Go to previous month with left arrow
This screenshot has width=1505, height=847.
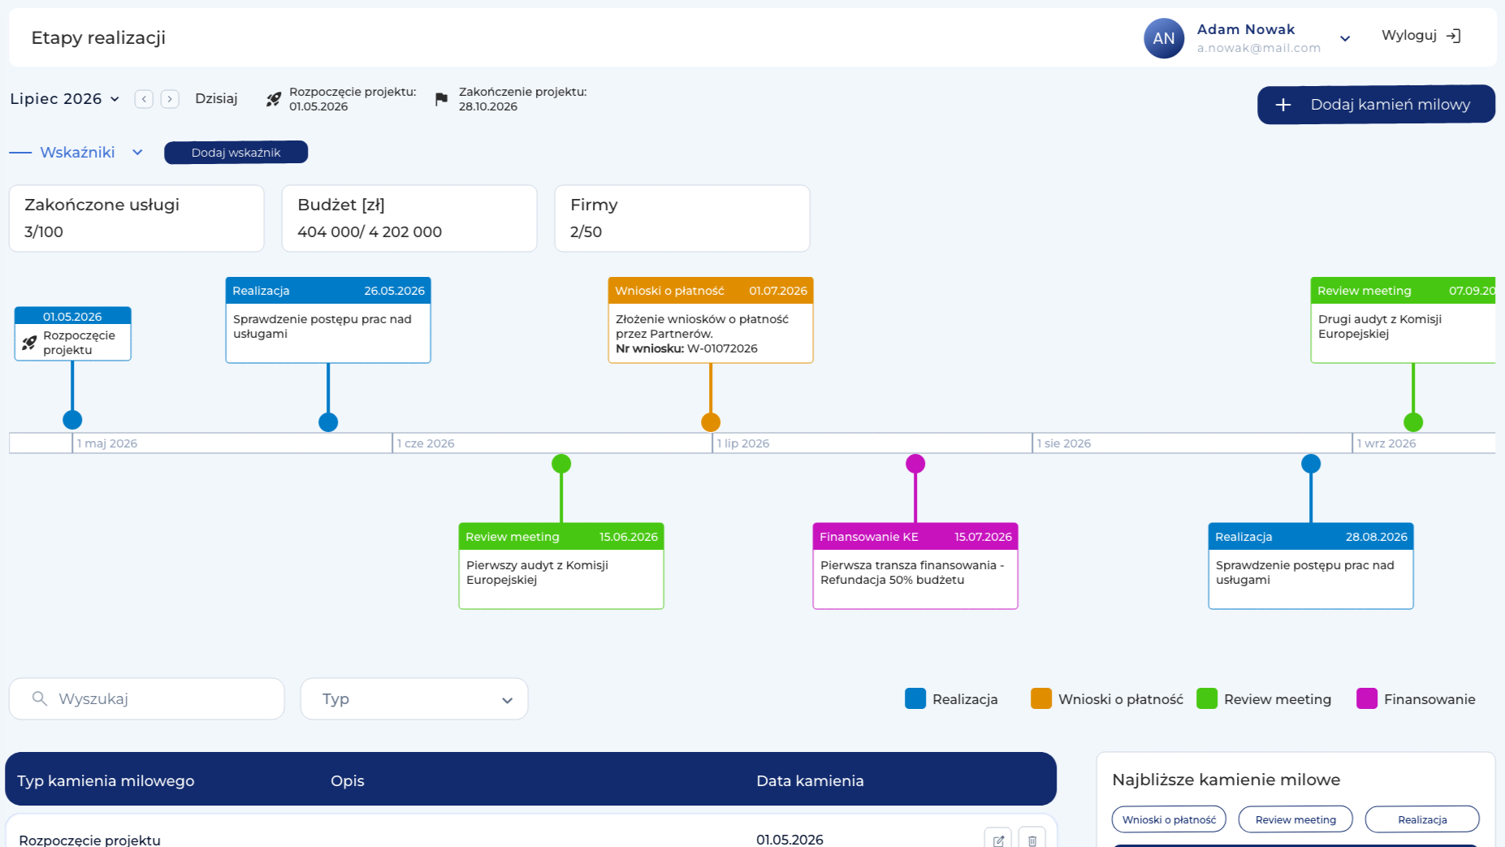click(x=144, y=99)
